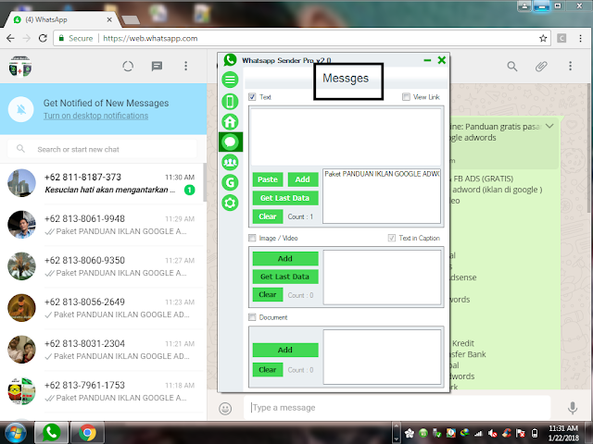The height and width of the screenshot is (444, 593).
Task: Clear the Document list
Action: coord(268,370)
